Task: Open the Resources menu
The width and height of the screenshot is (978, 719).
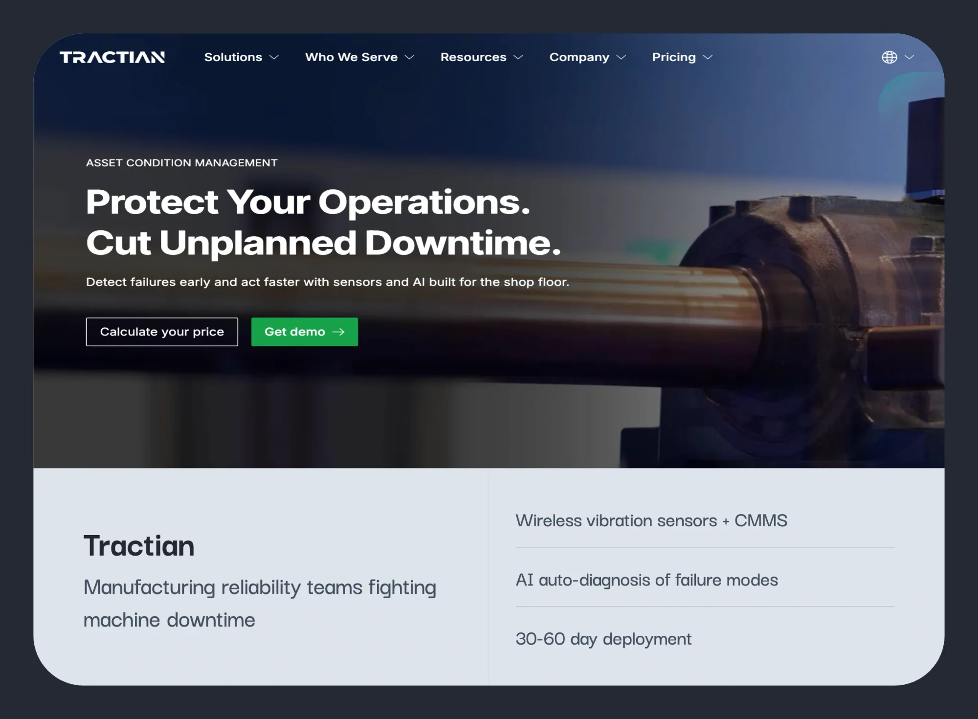Action: pos(473,57)
